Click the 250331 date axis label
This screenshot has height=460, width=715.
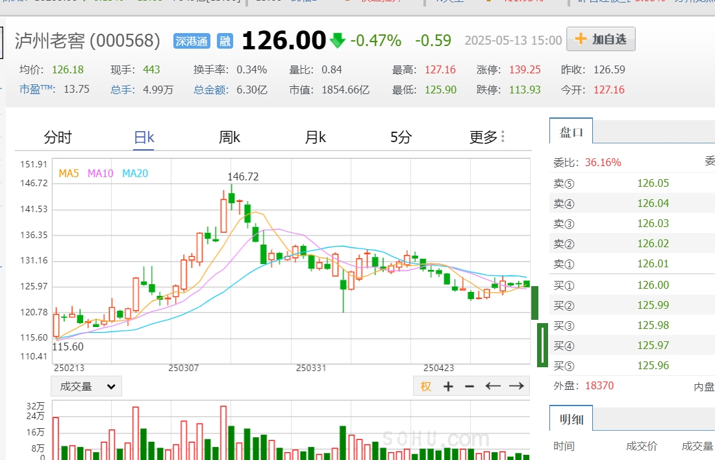point(311,368)
